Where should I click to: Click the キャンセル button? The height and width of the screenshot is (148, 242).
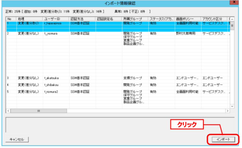click(17, 139)
